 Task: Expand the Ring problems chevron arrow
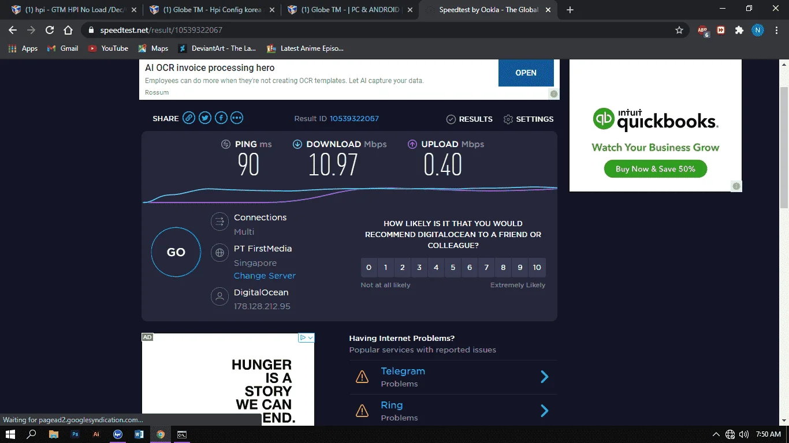pyautogui.click(x=544, y=411)
